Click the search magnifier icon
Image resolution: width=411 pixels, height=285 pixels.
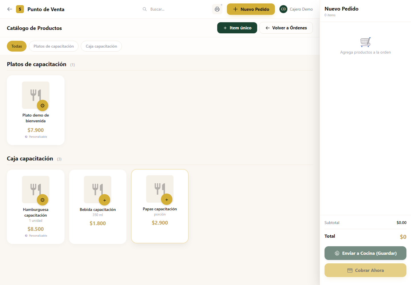145,9
